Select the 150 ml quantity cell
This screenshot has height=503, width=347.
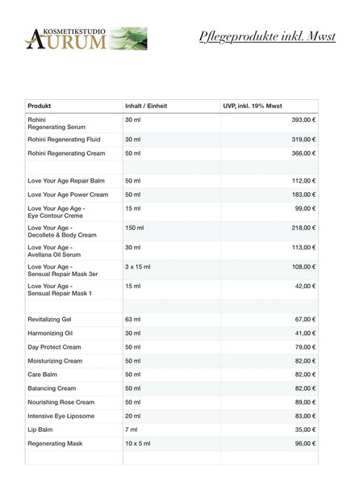(x=135, y=228)
